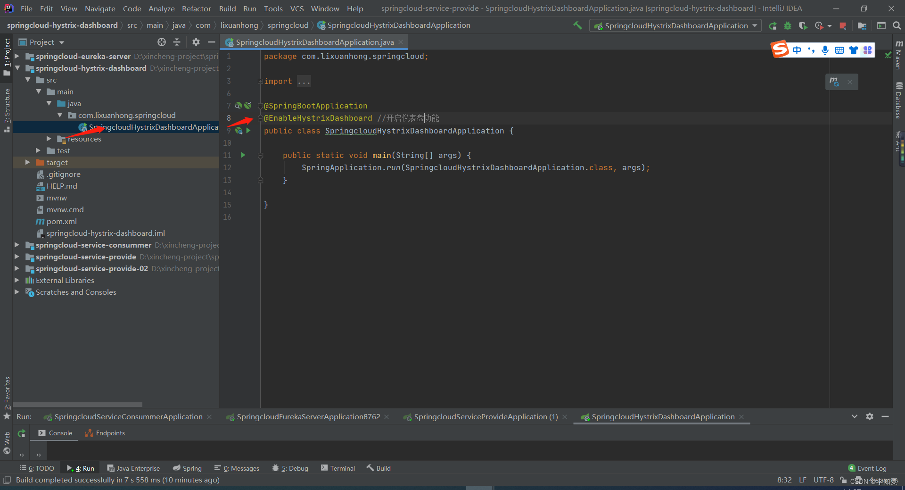Open the Event Log
Image resolution: width=905 pixels, height=490 pixels.
click(867, 468)
